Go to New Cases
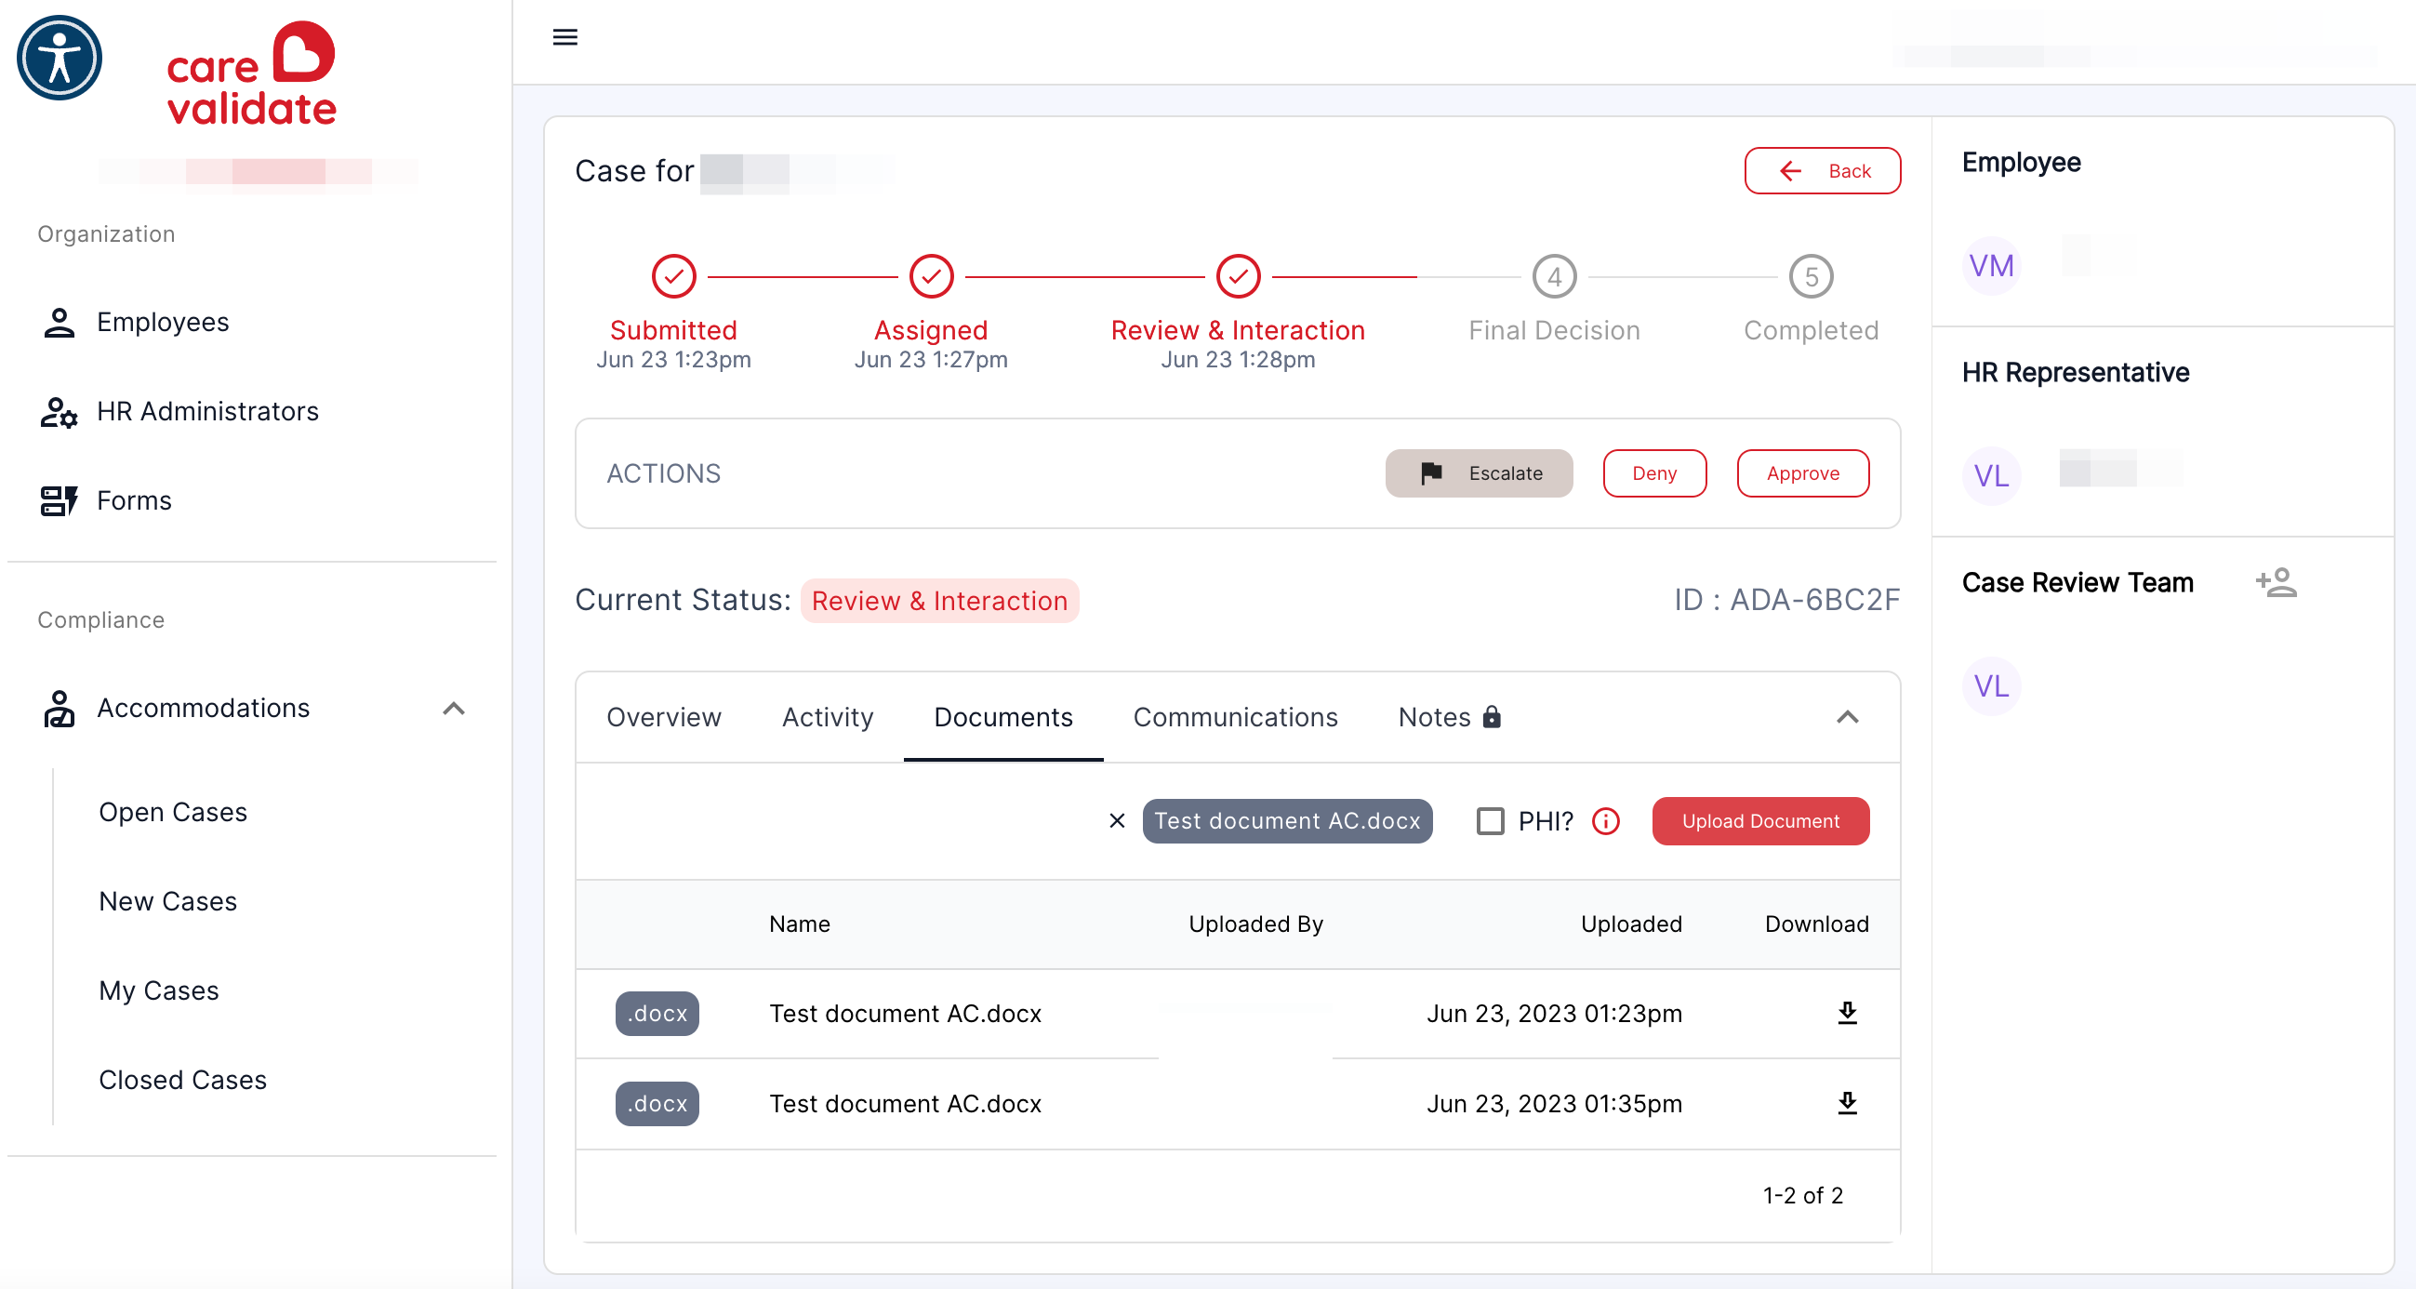 point(168,900)
